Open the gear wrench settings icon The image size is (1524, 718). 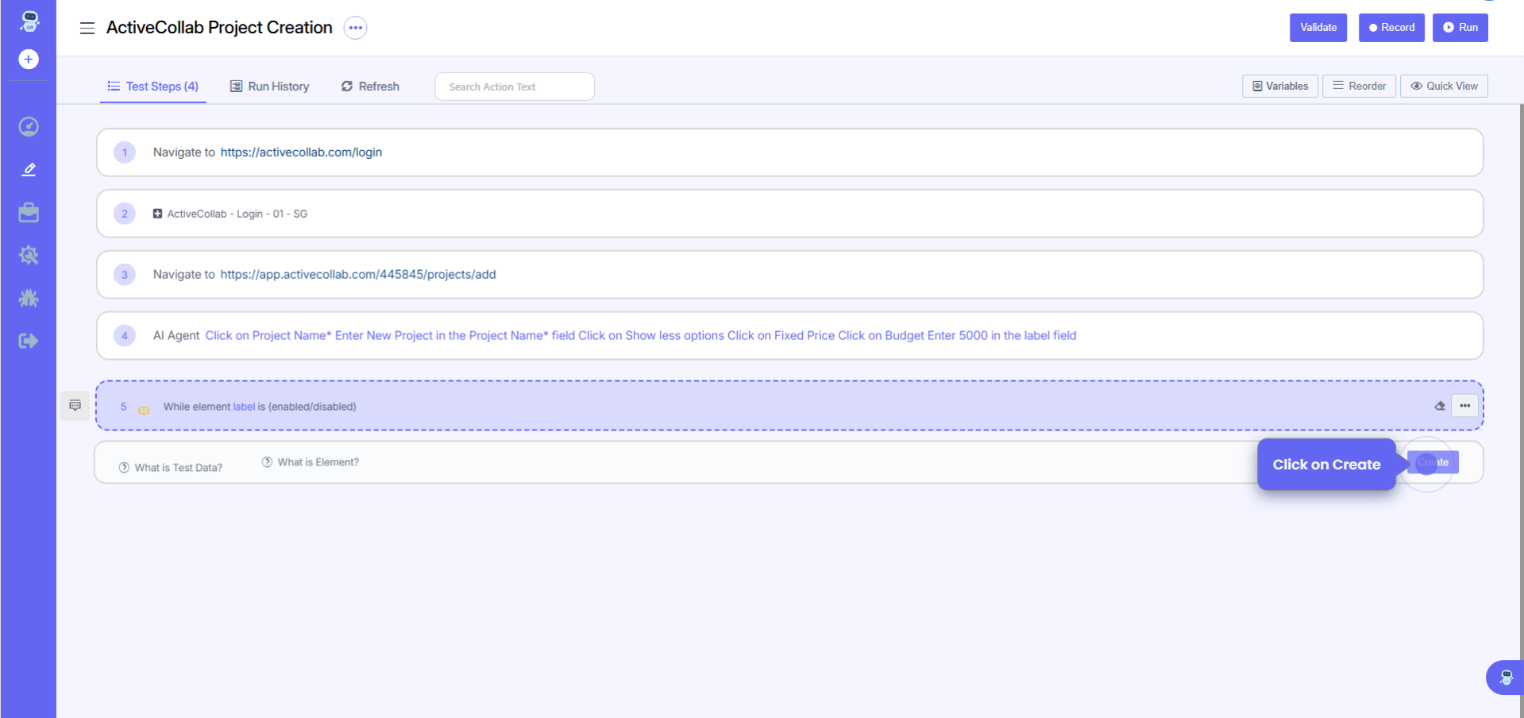(29, 255)
